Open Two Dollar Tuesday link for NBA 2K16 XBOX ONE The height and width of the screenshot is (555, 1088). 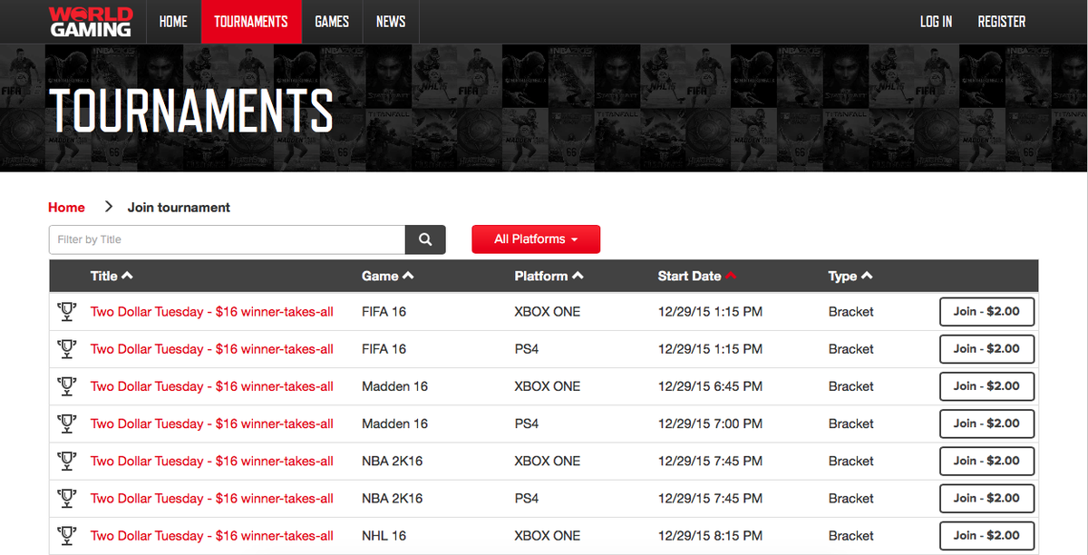pyautogui.click(x=212, y=461)
